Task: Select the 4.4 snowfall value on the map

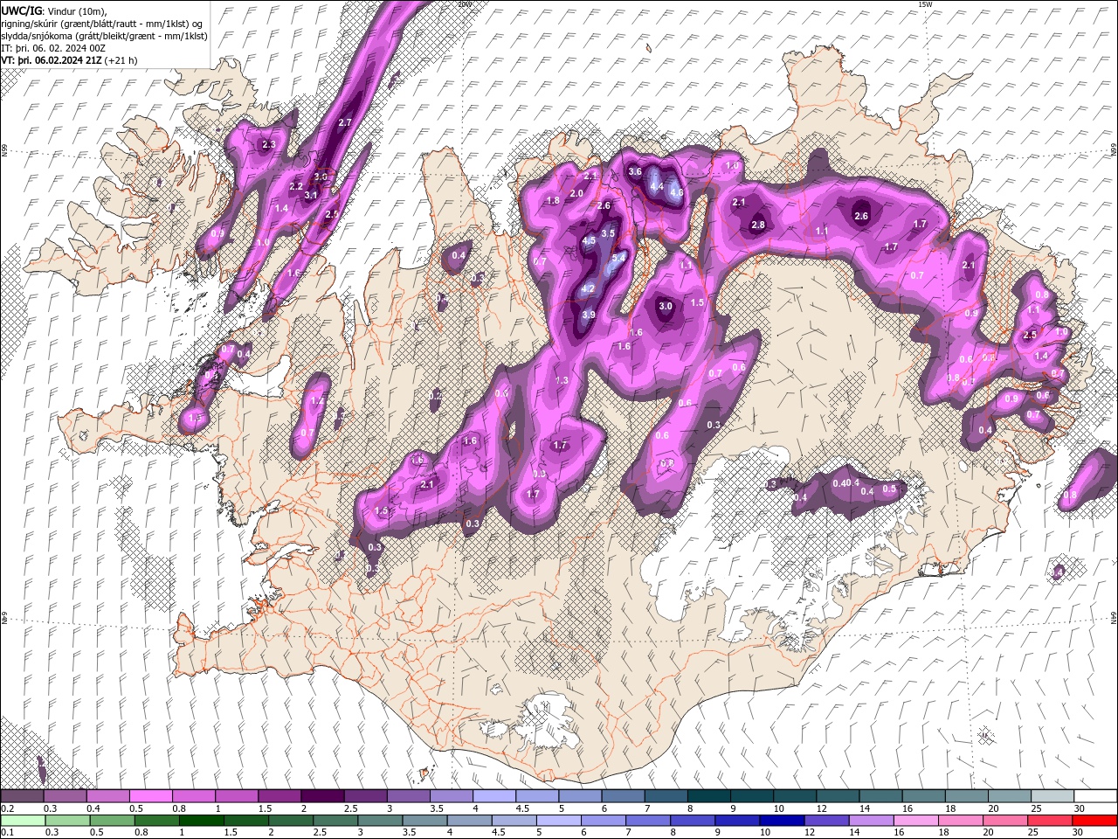Action: [x=657, y=186]
